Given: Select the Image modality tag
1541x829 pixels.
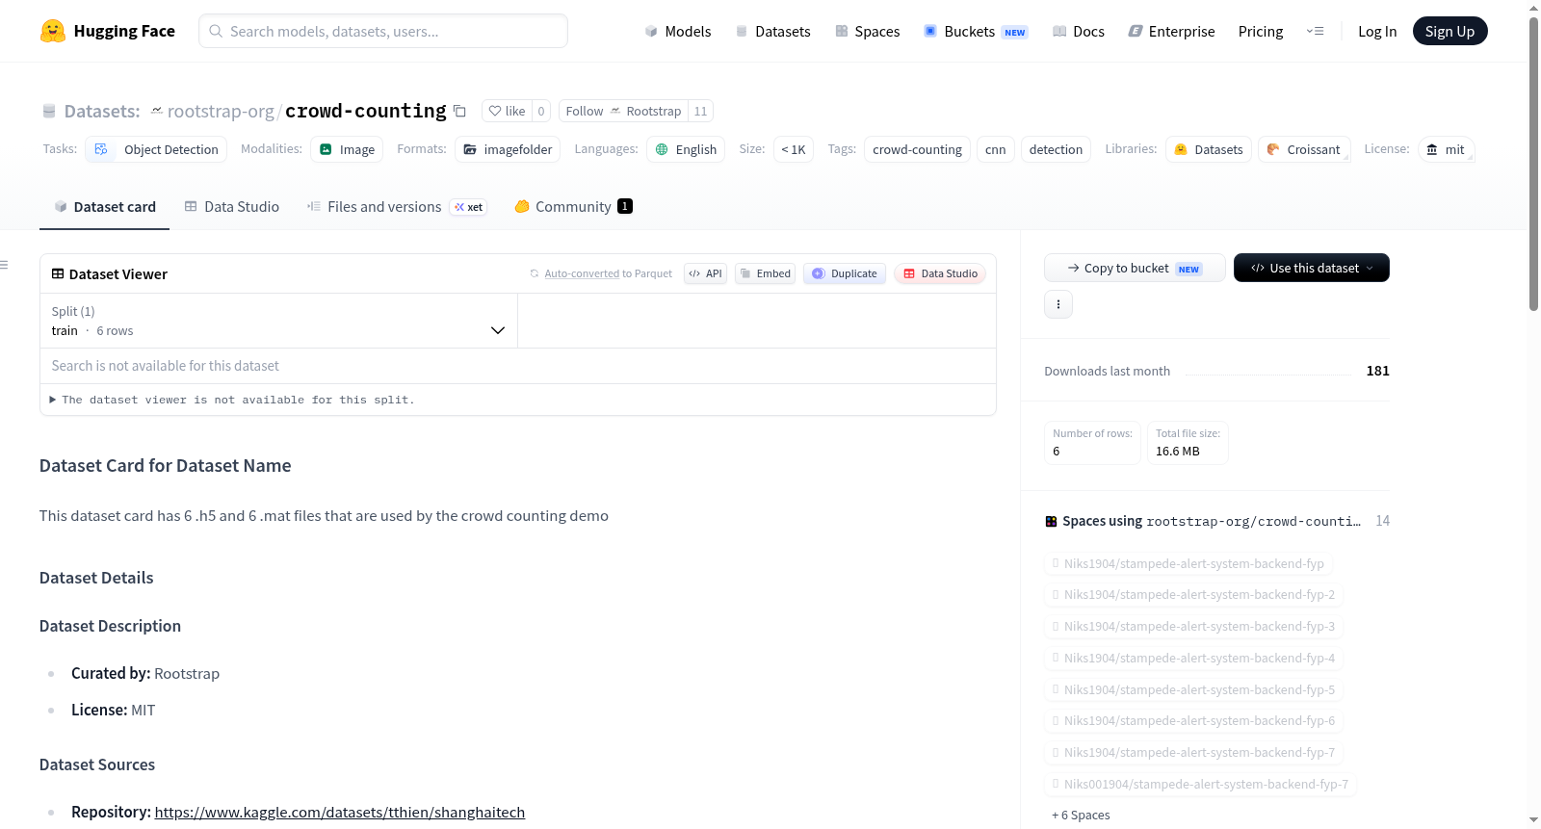Looking at the screenshot, I should 347,149.
